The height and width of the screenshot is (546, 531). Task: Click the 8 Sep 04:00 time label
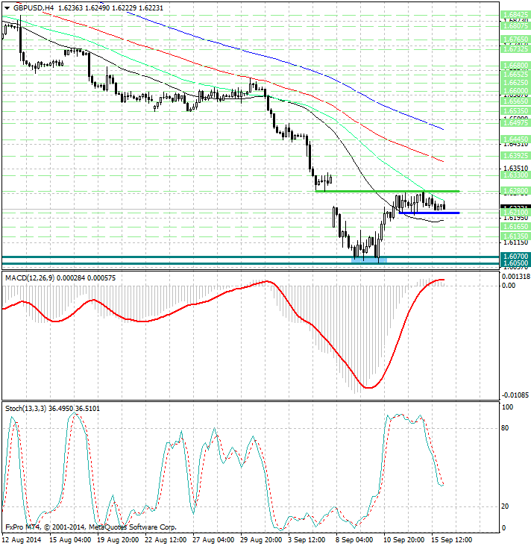(354, 540)
